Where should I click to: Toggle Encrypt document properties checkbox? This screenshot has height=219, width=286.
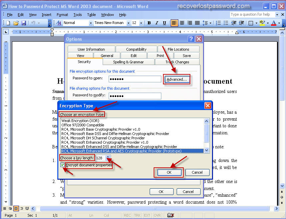[63, 165]
